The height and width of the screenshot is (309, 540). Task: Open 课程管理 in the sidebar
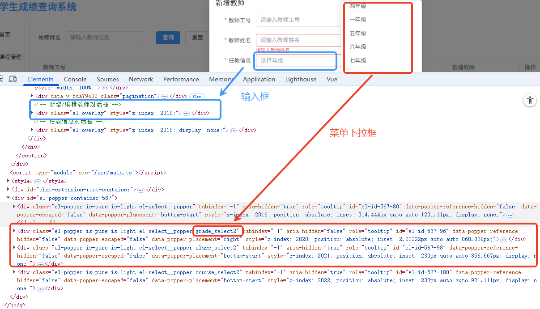pos(11,57)
